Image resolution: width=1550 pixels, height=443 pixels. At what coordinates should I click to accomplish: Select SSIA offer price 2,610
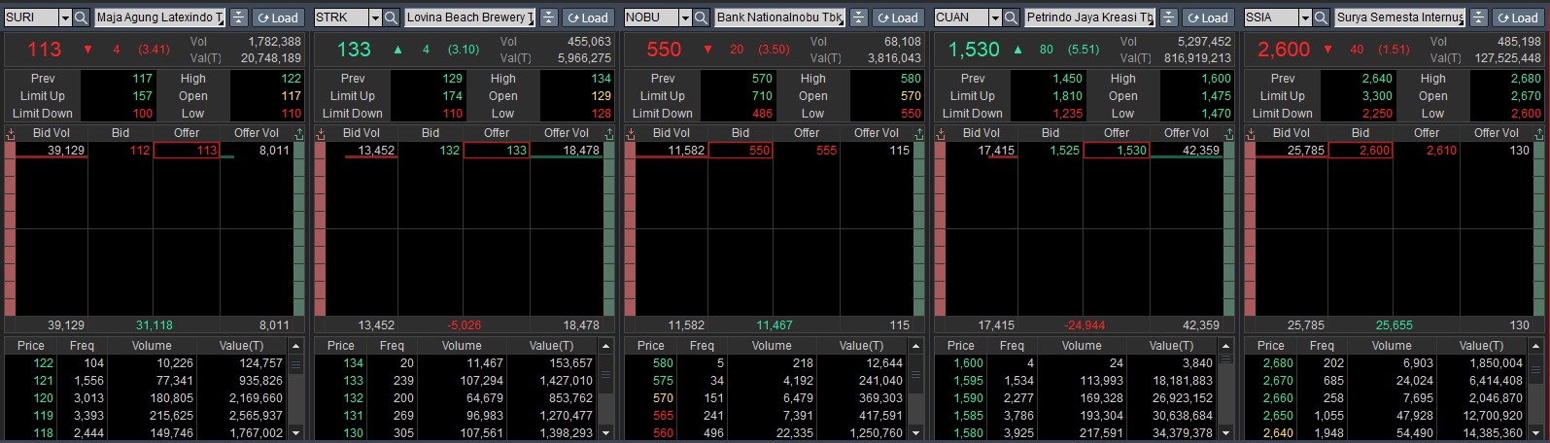(x=1427, y=151)
